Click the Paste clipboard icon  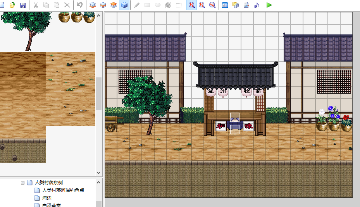click(57, 5)
